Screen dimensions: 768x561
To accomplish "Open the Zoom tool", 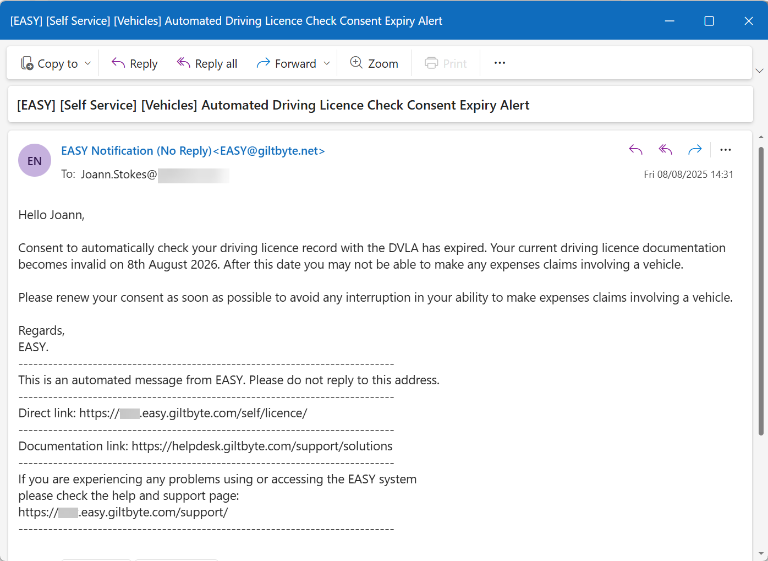I will (x=374, y=63).
